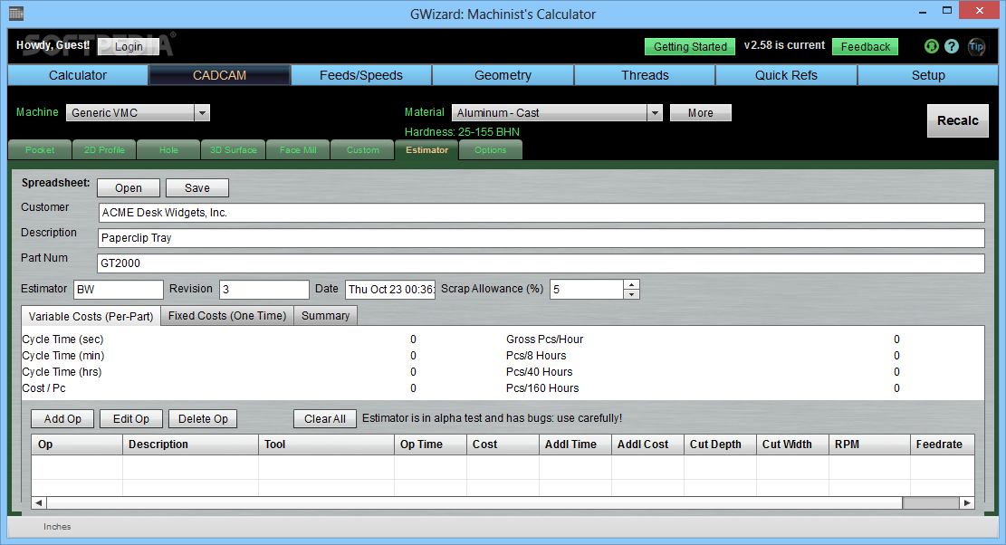Click the Revision field containing 3
Image resolution: width=1006 pixels, height=545 pixels.
click(264, 289)
